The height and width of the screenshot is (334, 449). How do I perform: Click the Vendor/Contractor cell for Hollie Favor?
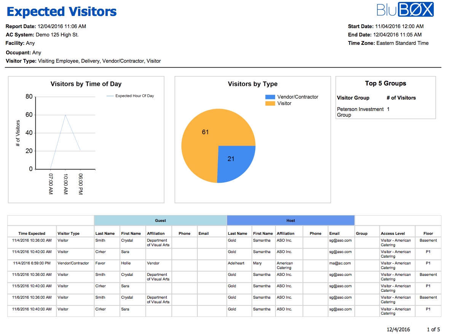point(73,263)
